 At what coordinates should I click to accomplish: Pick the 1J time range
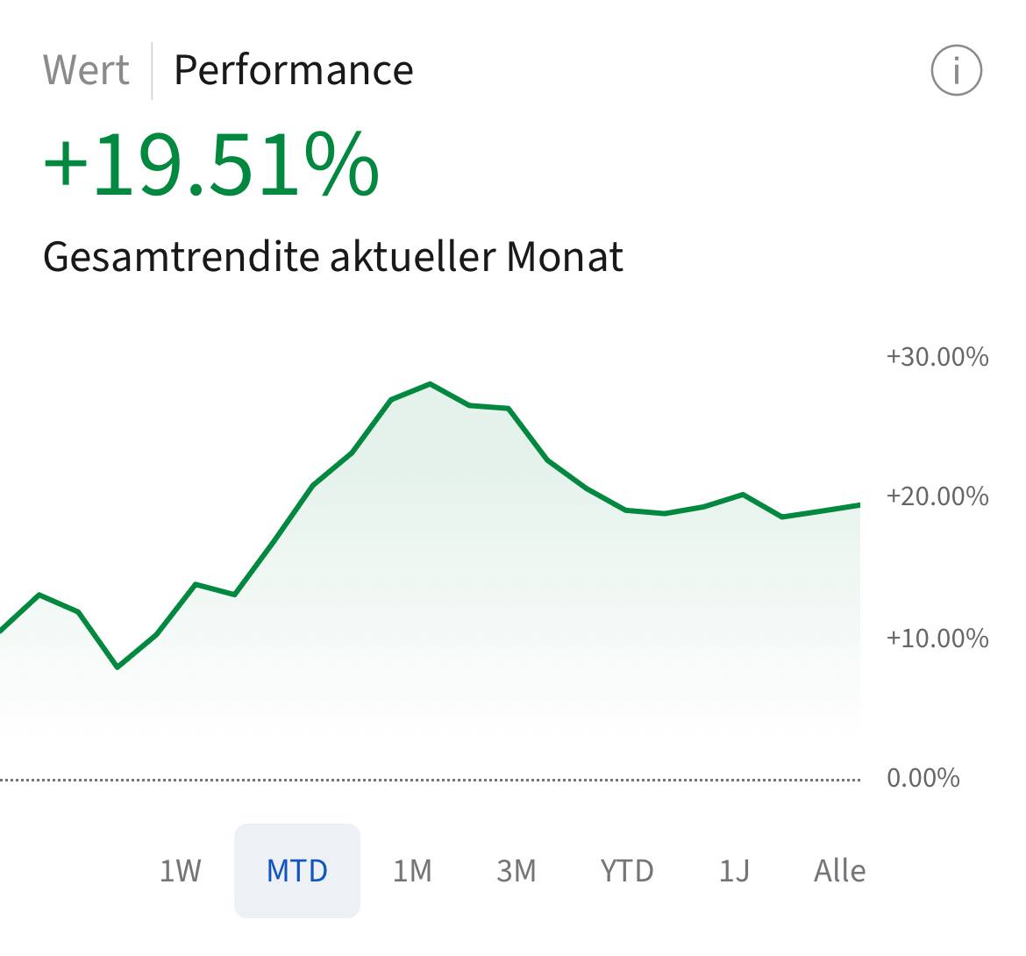(x=734, y=871)
